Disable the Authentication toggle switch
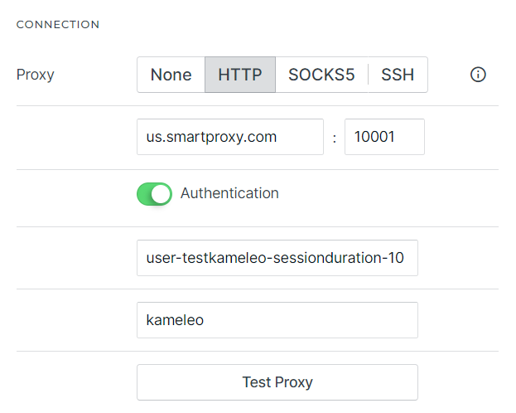 (x=154, y=193)
